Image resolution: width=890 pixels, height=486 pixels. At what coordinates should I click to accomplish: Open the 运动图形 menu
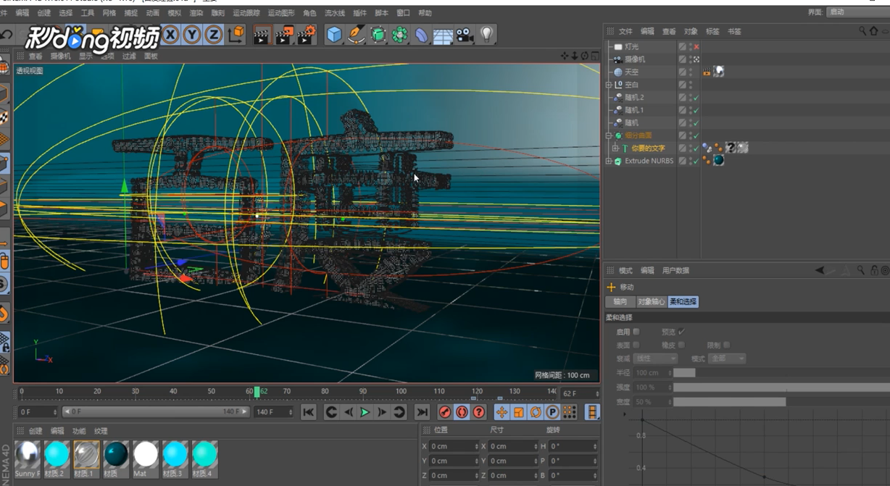pyautogui.click(x=281, y=13)
